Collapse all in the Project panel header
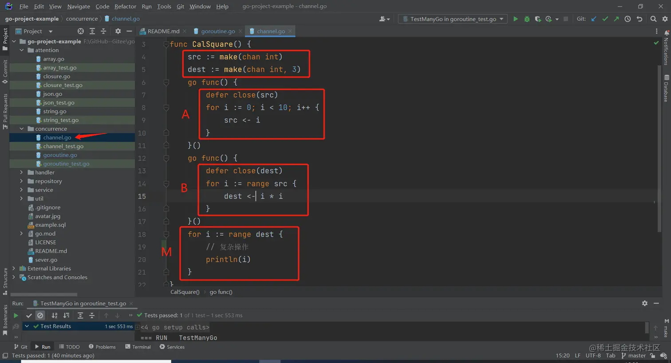The height and width of the screenshot is (363, 671). (103, 31)
